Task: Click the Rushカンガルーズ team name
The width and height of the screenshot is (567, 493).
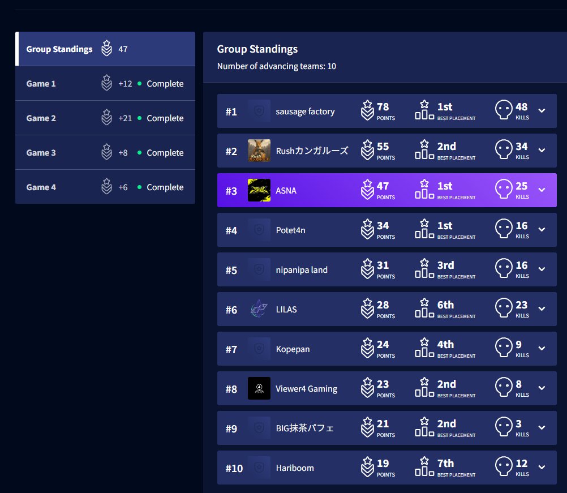Action: [312, 151]
